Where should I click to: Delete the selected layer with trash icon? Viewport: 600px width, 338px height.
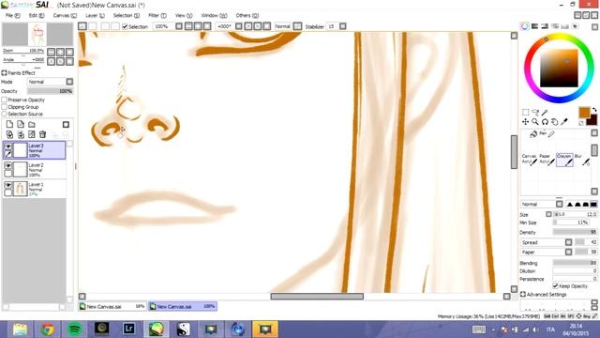pos(43,134)
